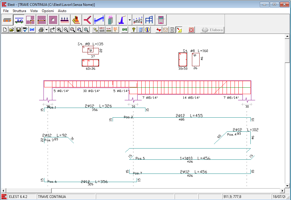Click the frame structure module icon
291x200 pixels.
149,20
